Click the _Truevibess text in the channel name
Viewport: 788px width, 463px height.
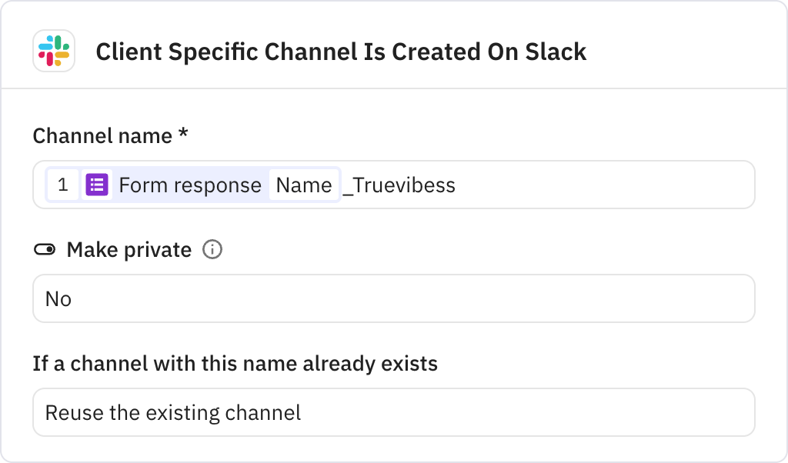(401, 185)
